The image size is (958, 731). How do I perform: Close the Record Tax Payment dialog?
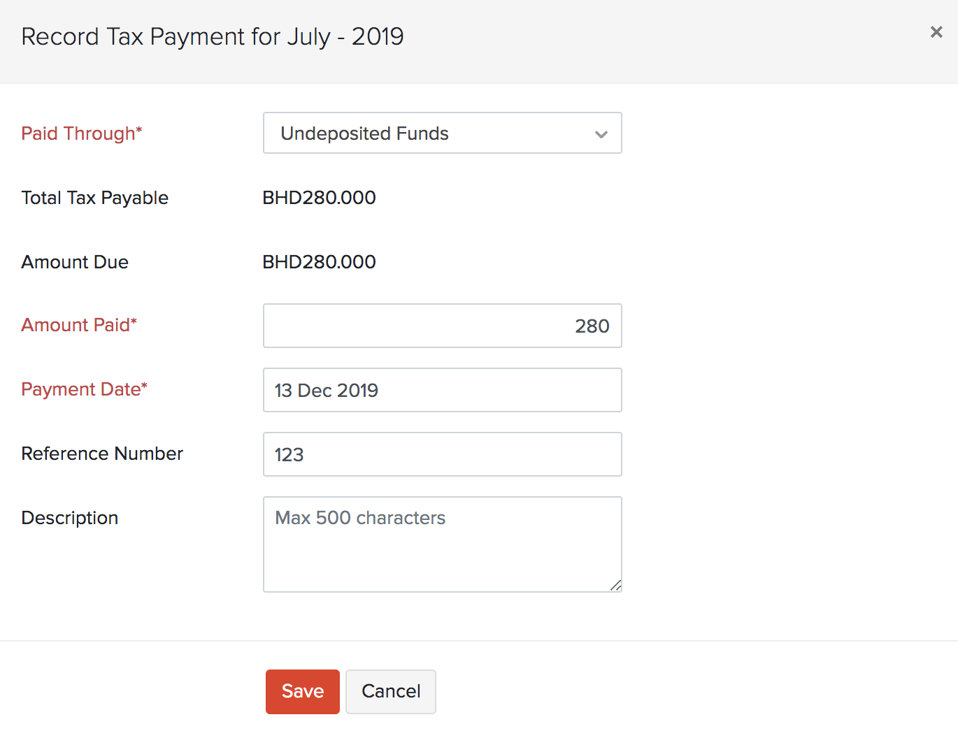[x=936, y=32]
